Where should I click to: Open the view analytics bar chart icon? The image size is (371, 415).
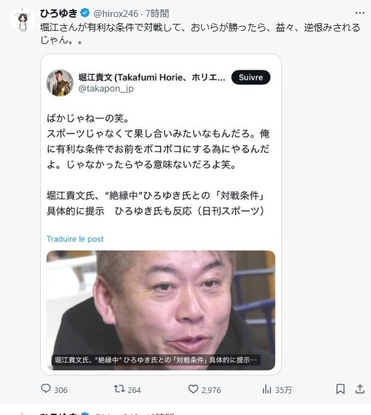pyautogui.click(x=267, y=389)
